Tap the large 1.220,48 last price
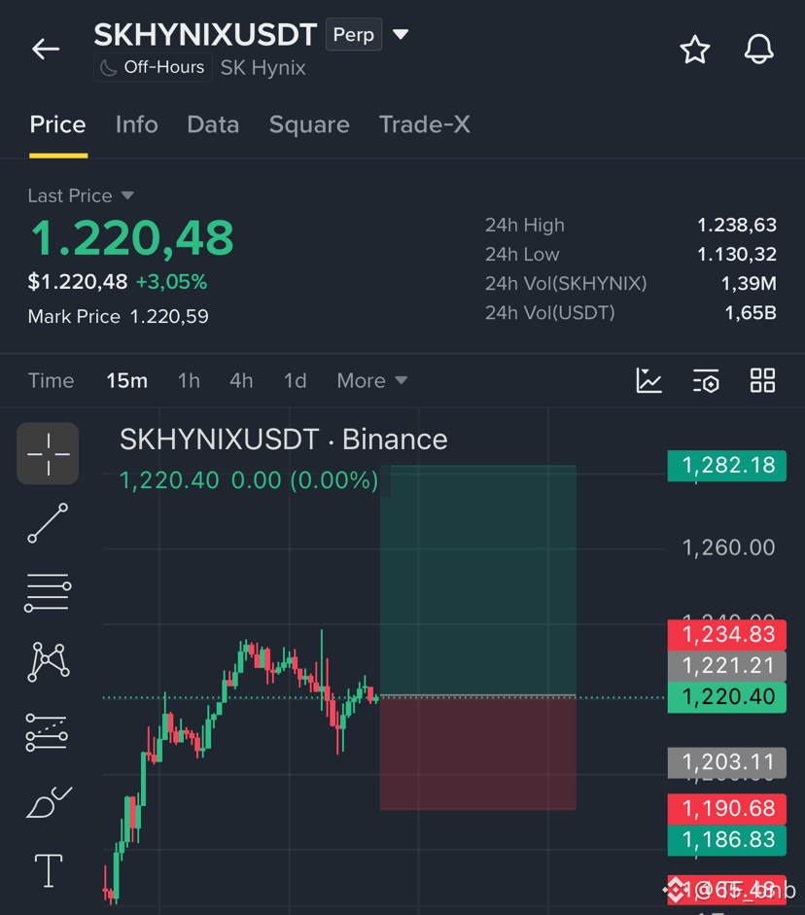The height and width of the screenshot is (915, 805). (132, 238)
